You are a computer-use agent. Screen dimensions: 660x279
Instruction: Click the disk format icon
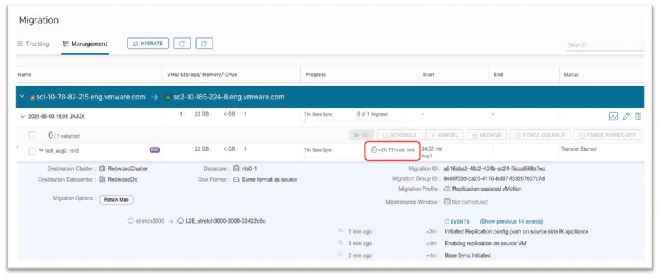click(x=236, y=180)
